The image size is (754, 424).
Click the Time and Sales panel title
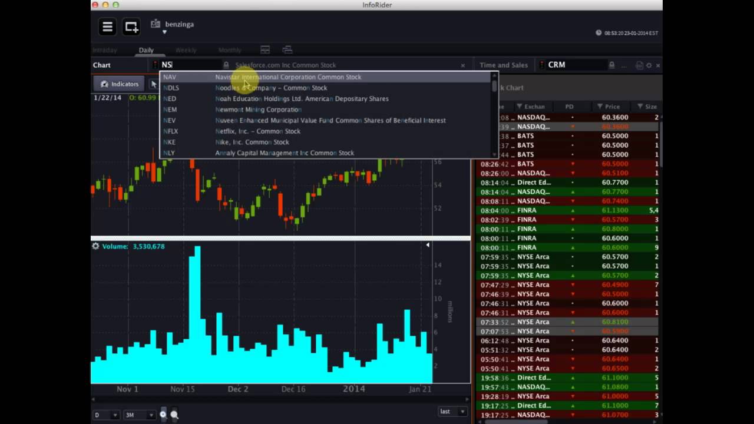503,65
